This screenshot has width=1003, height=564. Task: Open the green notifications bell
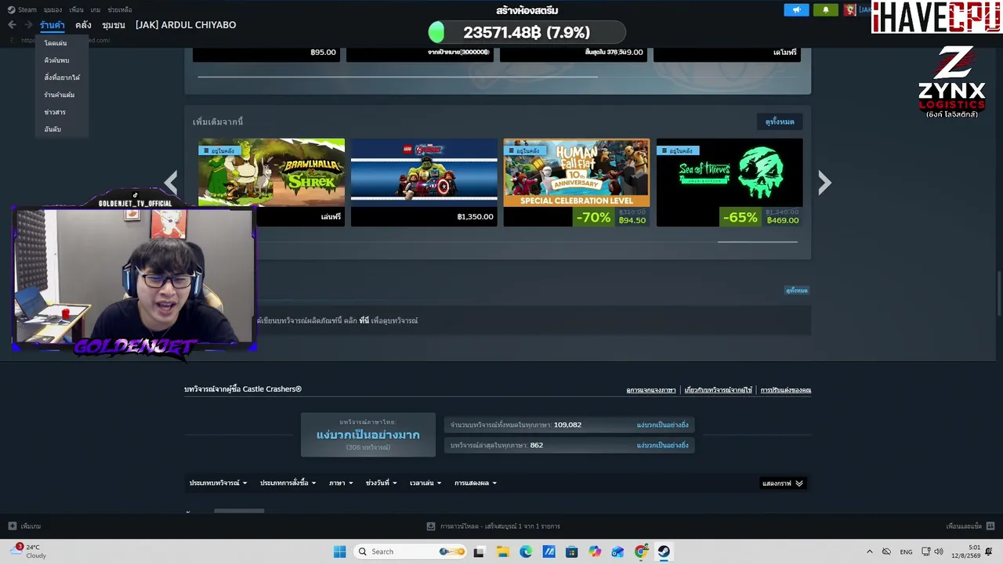tap(825, 10)
